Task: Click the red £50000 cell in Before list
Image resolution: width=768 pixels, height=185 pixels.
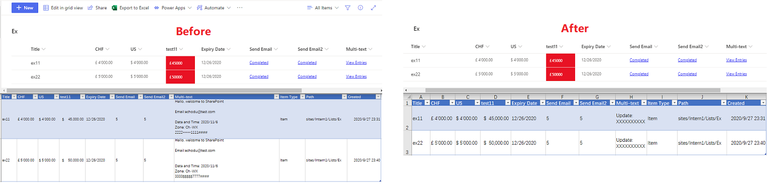Action: (x=180, y=77)
